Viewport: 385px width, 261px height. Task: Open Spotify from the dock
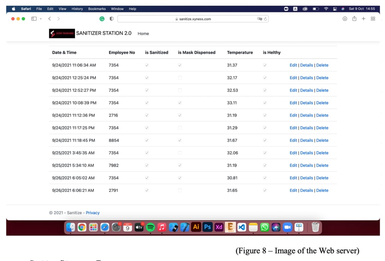[150, 227]
